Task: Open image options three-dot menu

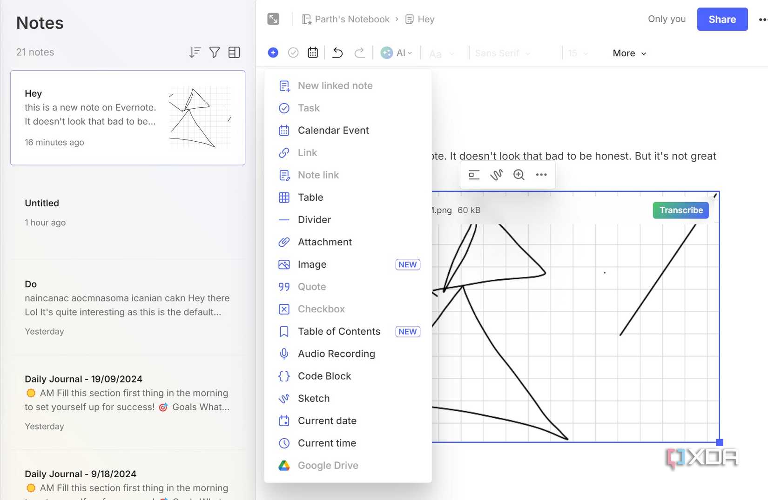Action: click(541, 175)
